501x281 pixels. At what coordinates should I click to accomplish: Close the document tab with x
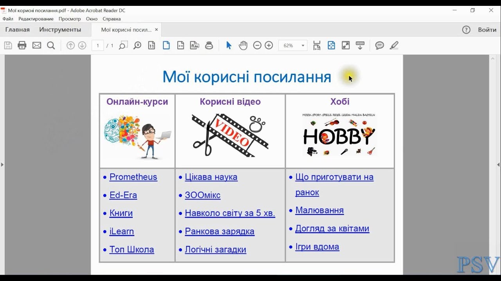click(157, 30)
